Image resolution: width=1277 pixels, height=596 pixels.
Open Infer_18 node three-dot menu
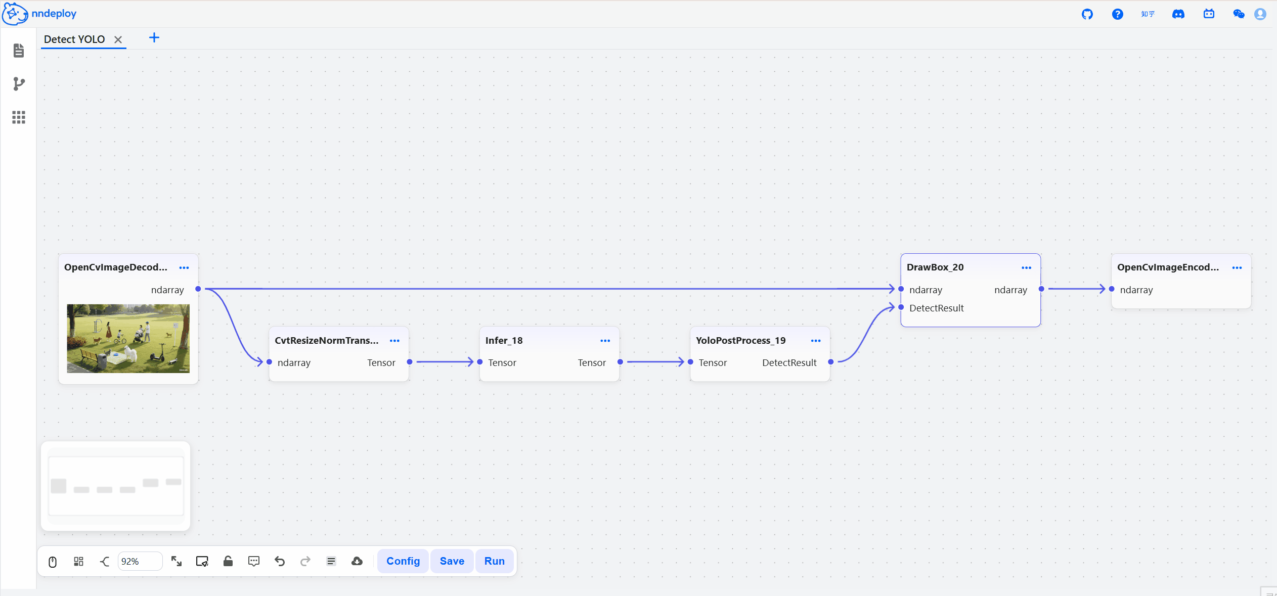[x=605, y=341]
